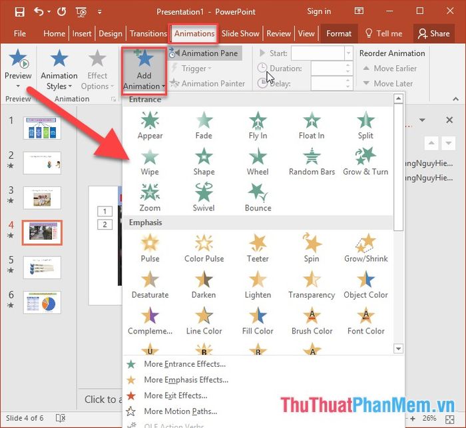The width and height of the screenshot is (466, 428).
Task: Open More Motion Paths option
Action: point(180,411)
